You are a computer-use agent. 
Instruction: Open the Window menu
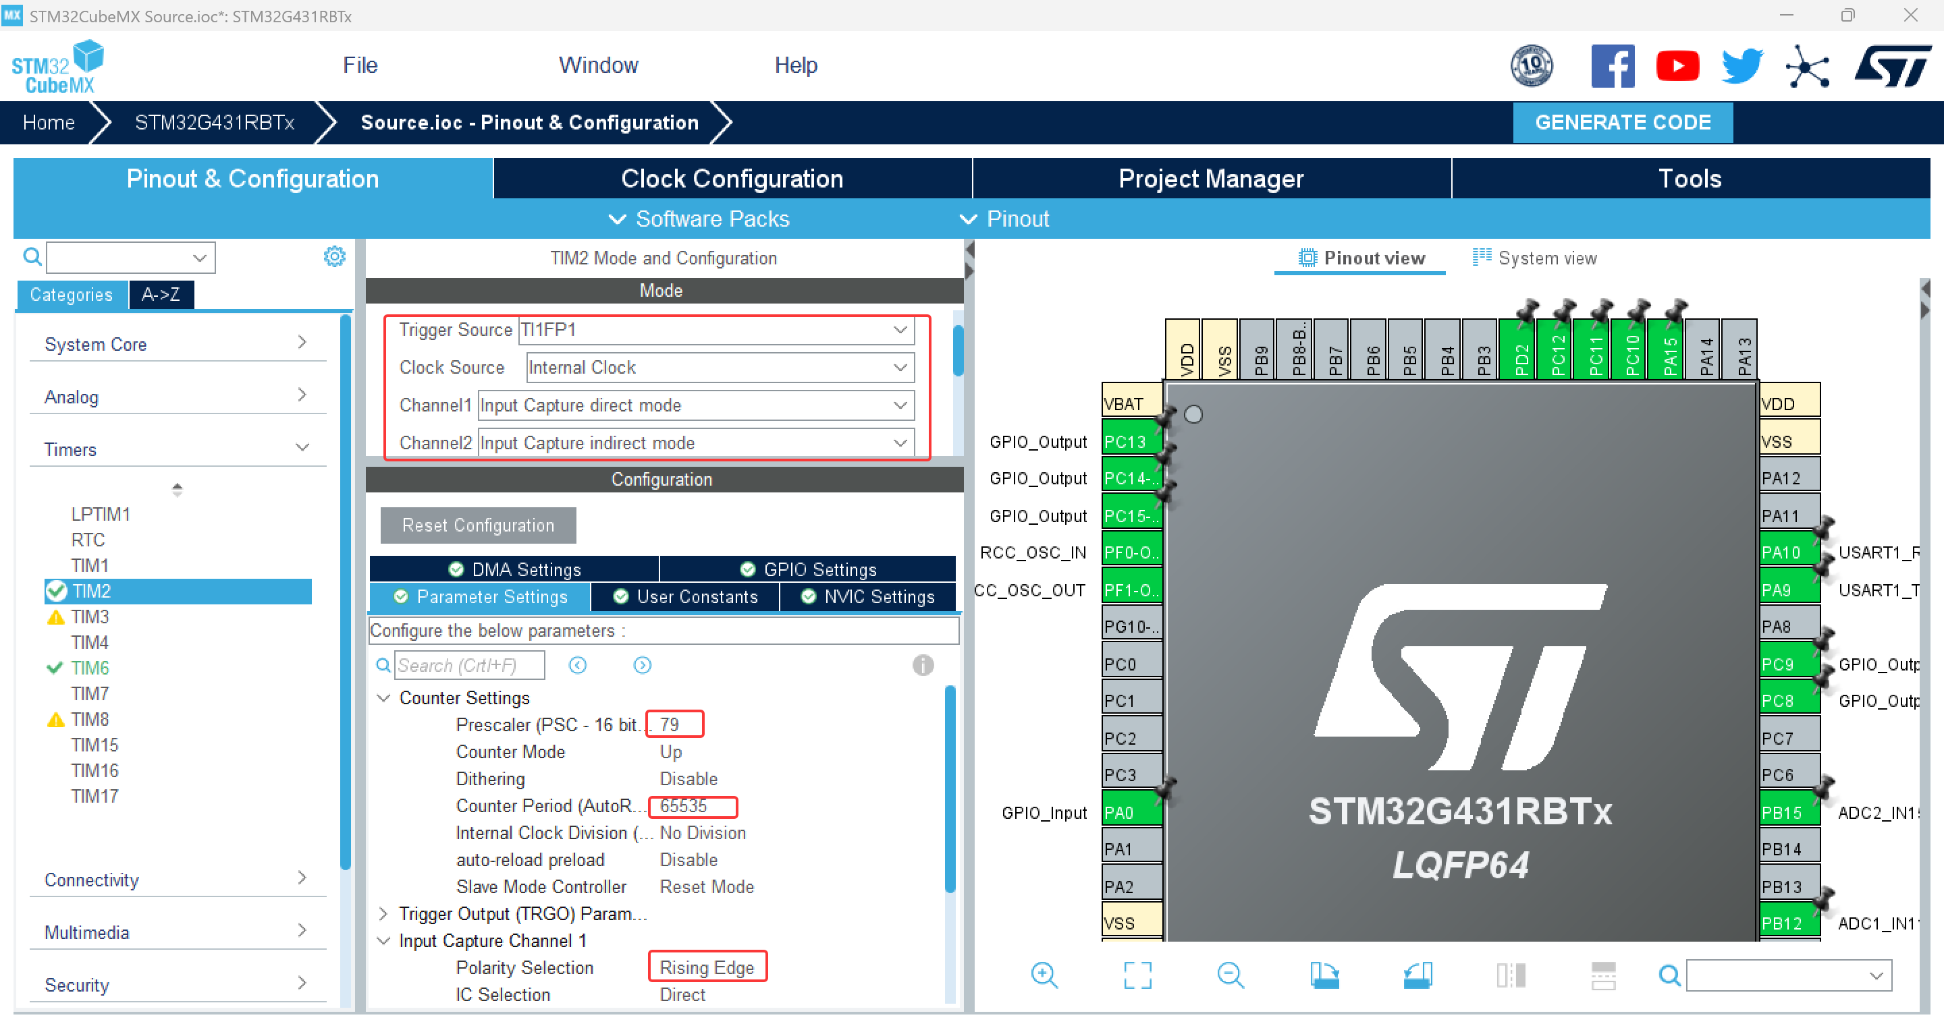[599, 65]
